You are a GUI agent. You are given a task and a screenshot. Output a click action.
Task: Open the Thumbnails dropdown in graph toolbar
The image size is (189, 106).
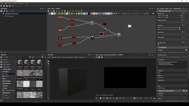(x=146, y=14)
